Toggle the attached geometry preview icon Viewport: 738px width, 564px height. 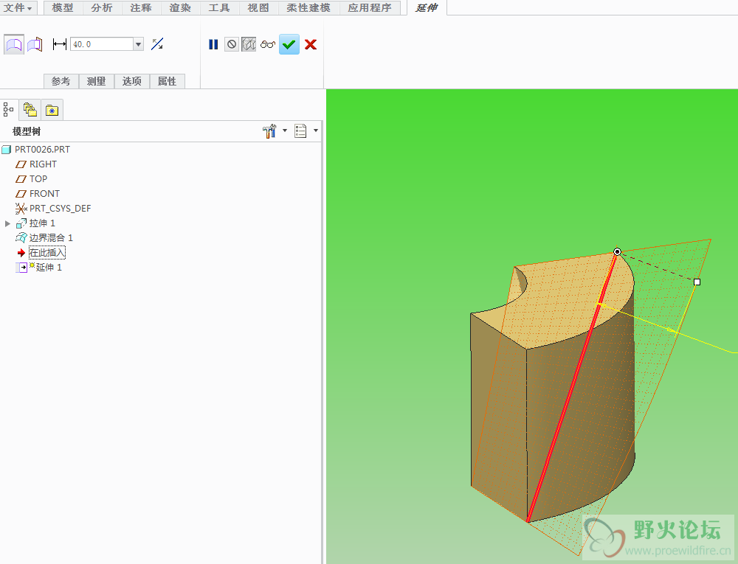click(x=249, y=44)
